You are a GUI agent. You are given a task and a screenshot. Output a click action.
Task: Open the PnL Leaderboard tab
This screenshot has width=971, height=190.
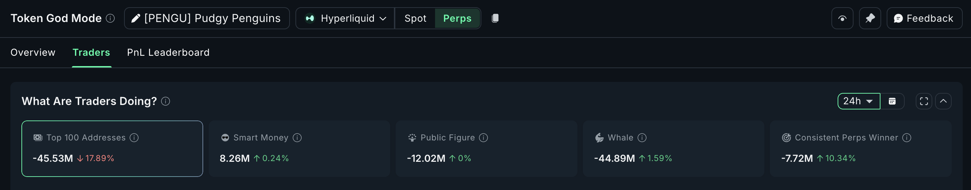click(x=168, y=53)
